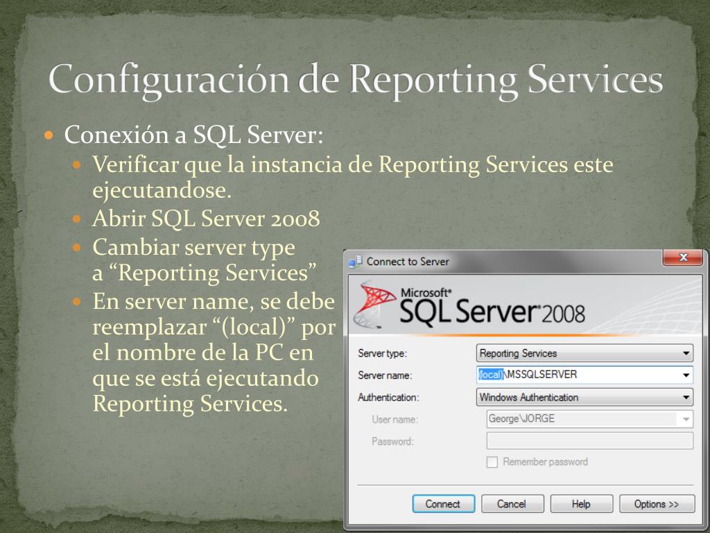Open the Server type dropdown
Screen dimensions: 710x533
pos(585,353)
